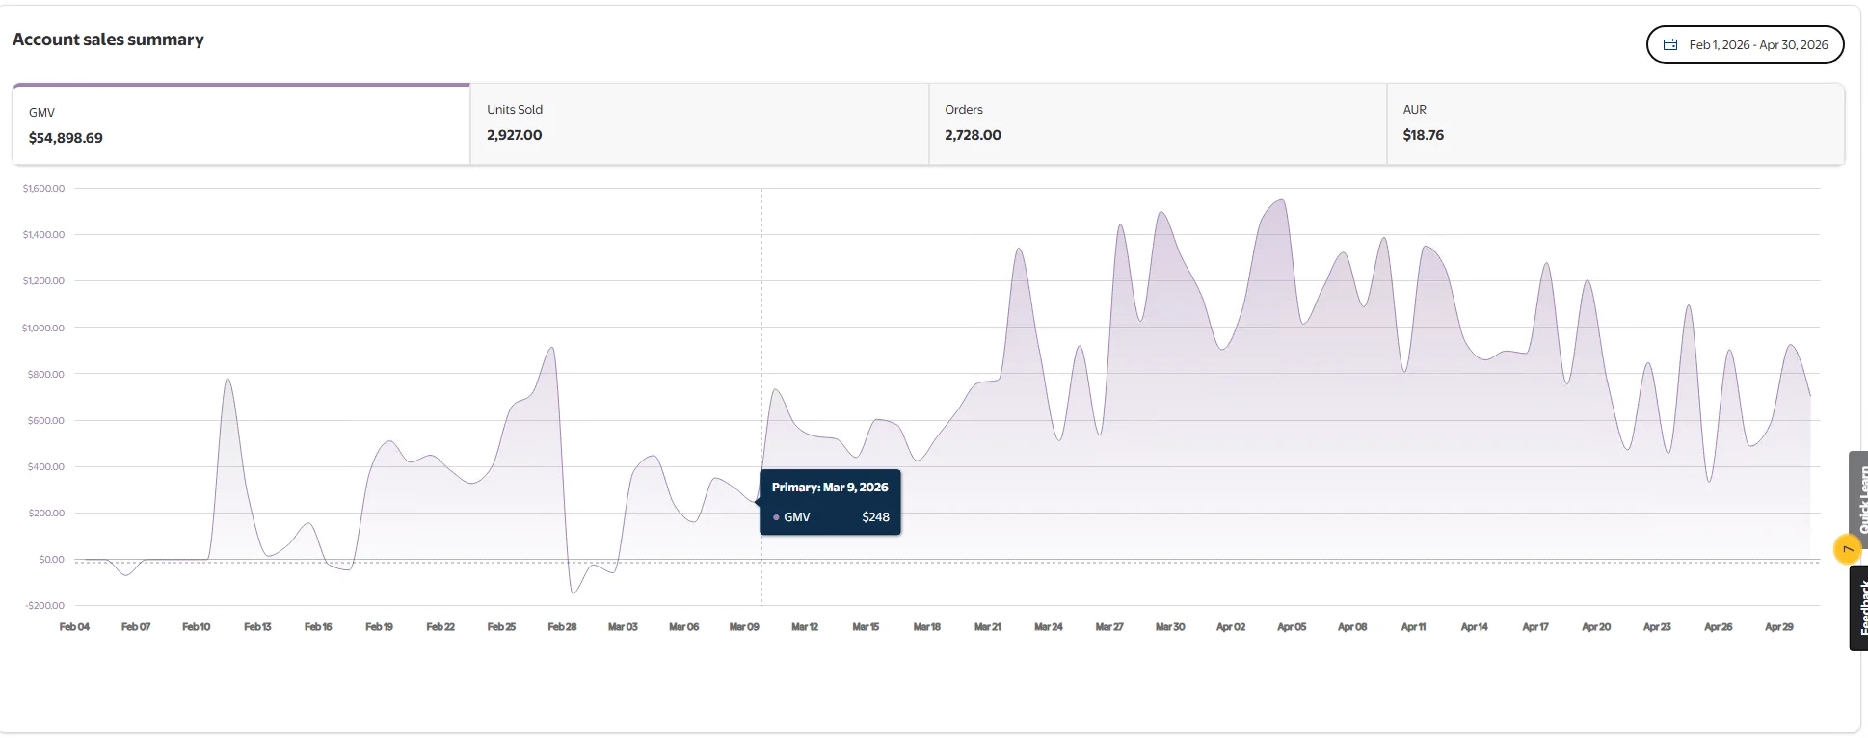
Task: Click the $0.00 y-axis label
Action: [x=52, y=560]
